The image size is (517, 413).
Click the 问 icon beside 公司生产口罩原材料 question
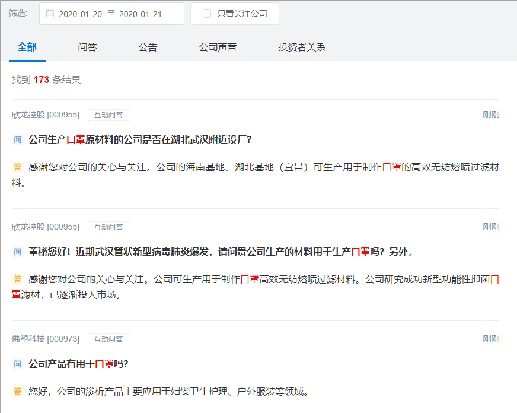[17, 139]
